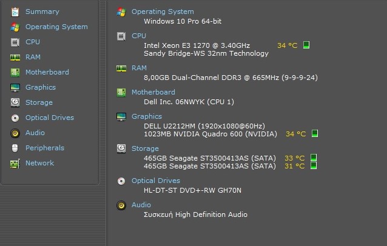Click the Storage hard drive sidebar icon
The width and height of the screenshot is (387, 246).
pyautogui.click(x=15, y=102)
